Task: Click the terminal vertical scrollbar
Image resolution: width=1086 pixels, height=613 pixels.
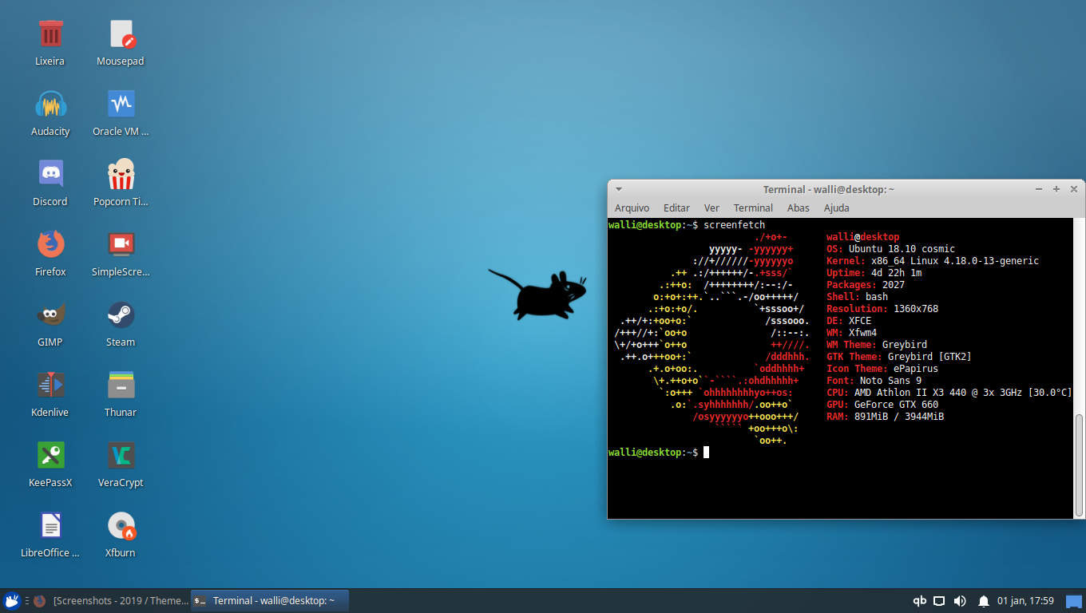Action: [x=1080, y=463]
